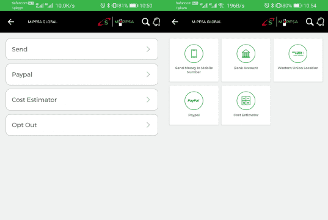Select the PayPal circle icon
The height and width of the screenshot is (220, 328).
pyautogui.click(x=194, y=101)
